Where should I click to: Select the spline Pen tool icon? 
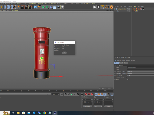point(39,7)
